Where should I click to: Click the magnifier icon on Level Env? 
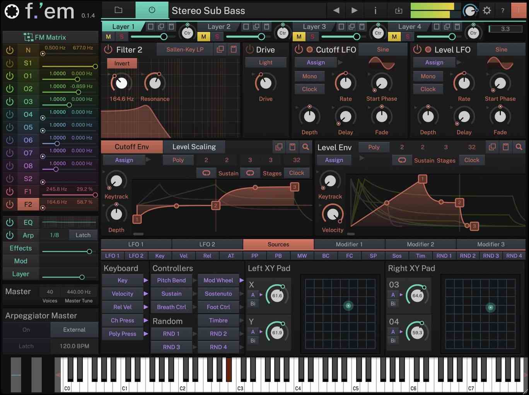click(519, 147)
